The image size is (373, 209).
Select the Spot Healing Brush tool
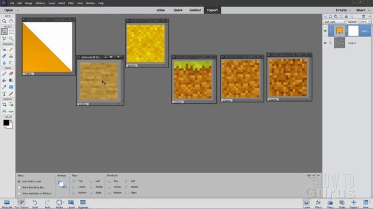coord(11,49)
